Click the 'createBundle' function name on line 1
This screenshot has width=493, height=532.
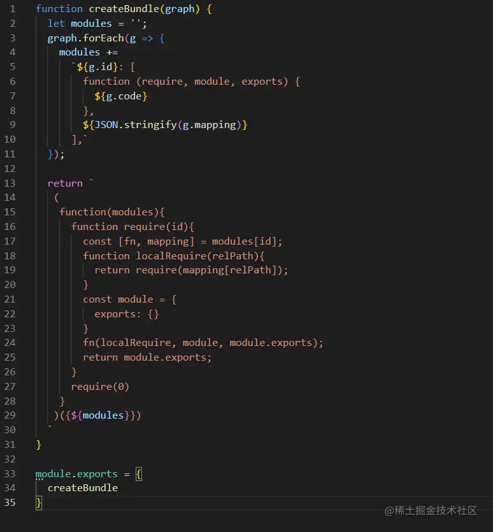click(x=124, y=9)
